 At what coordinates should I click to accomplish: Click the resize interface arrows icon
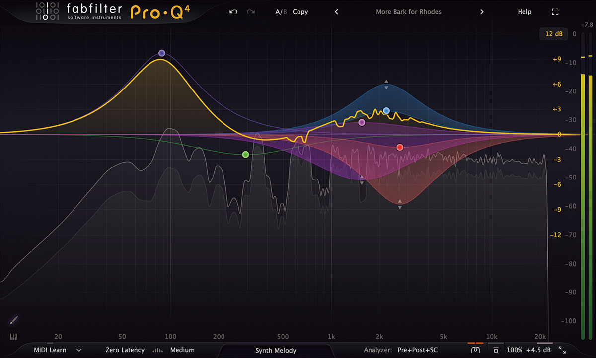point(562,350)
